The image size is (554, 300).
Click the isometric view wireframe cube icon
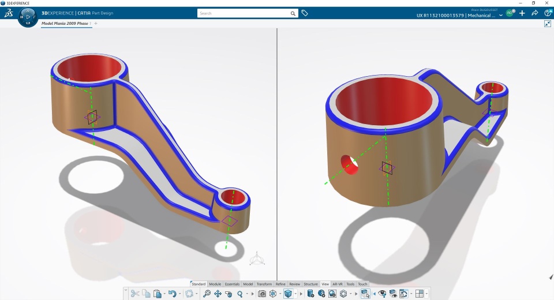pos(273,294)
